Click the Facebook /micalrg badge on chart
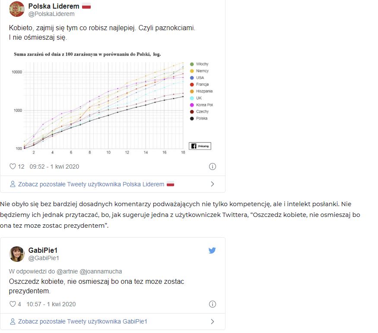This screenshot has height=333, width=378. tap(200, 146)
